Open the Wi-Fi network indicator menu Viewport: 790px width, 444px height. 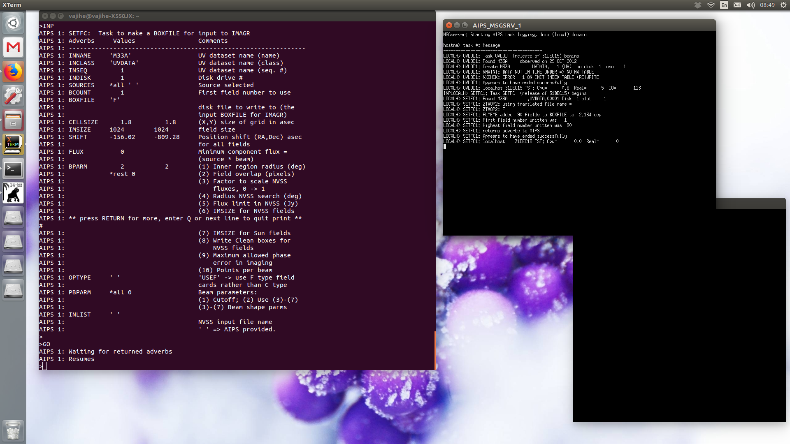(711, 5)
